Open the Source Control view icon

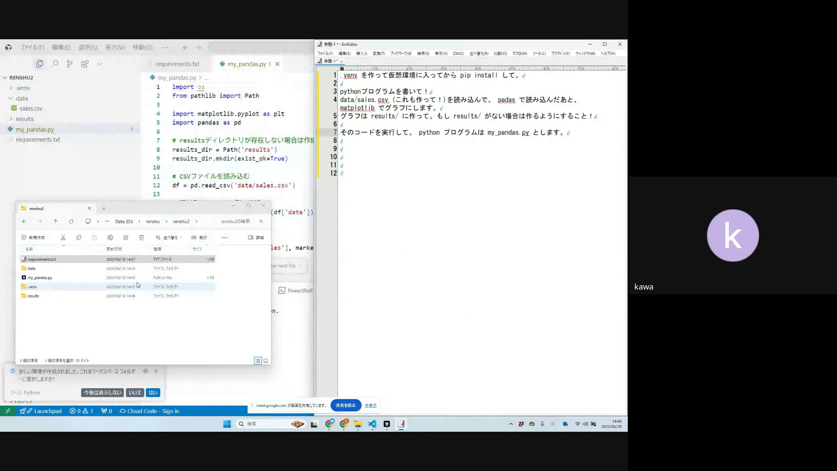click(x=70, y=64)
